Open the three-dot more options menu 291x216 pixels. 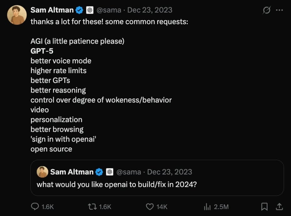pos(279,10)
